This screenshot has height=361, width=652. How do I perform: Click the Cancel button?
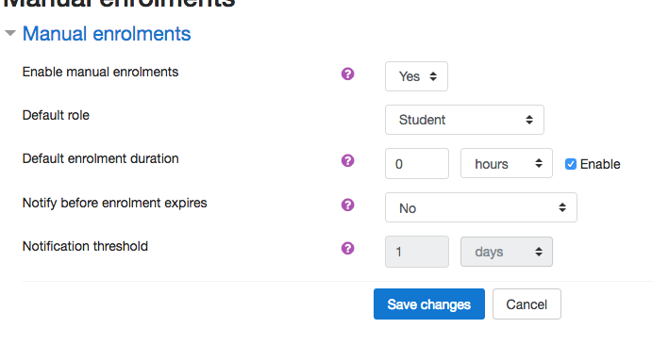click(x=527, y=304)
